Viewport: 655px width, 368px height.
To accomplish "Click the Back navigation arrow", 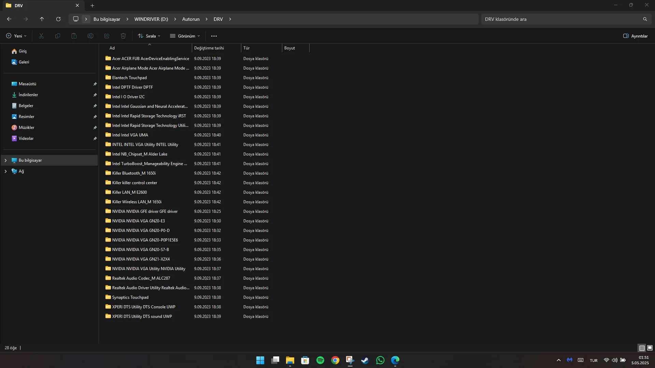I will point(9,19).
